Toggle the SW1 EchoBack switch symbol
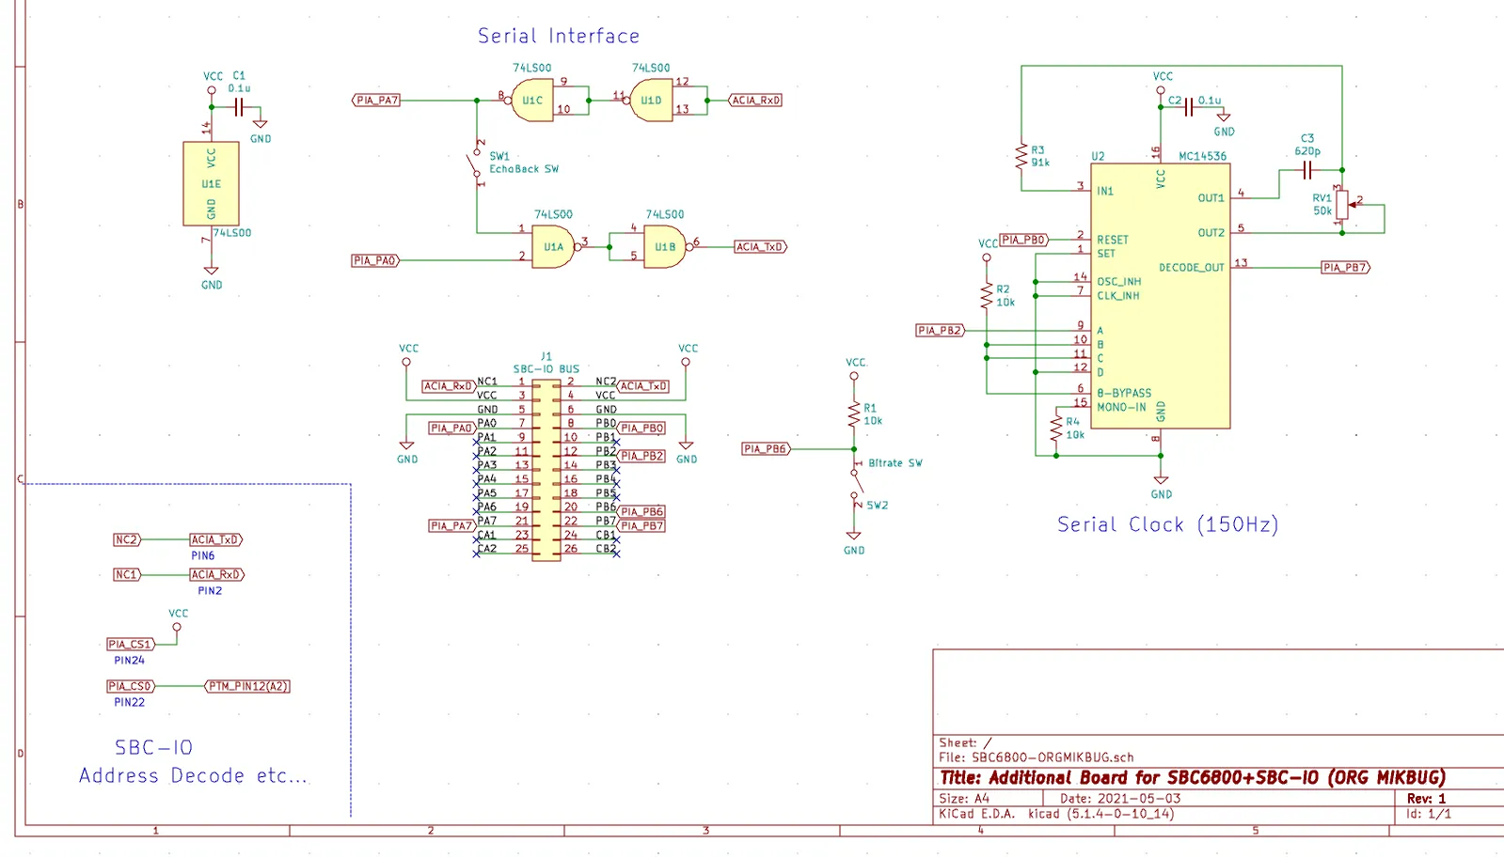1504x858 pixels. [x=476, y=164]
